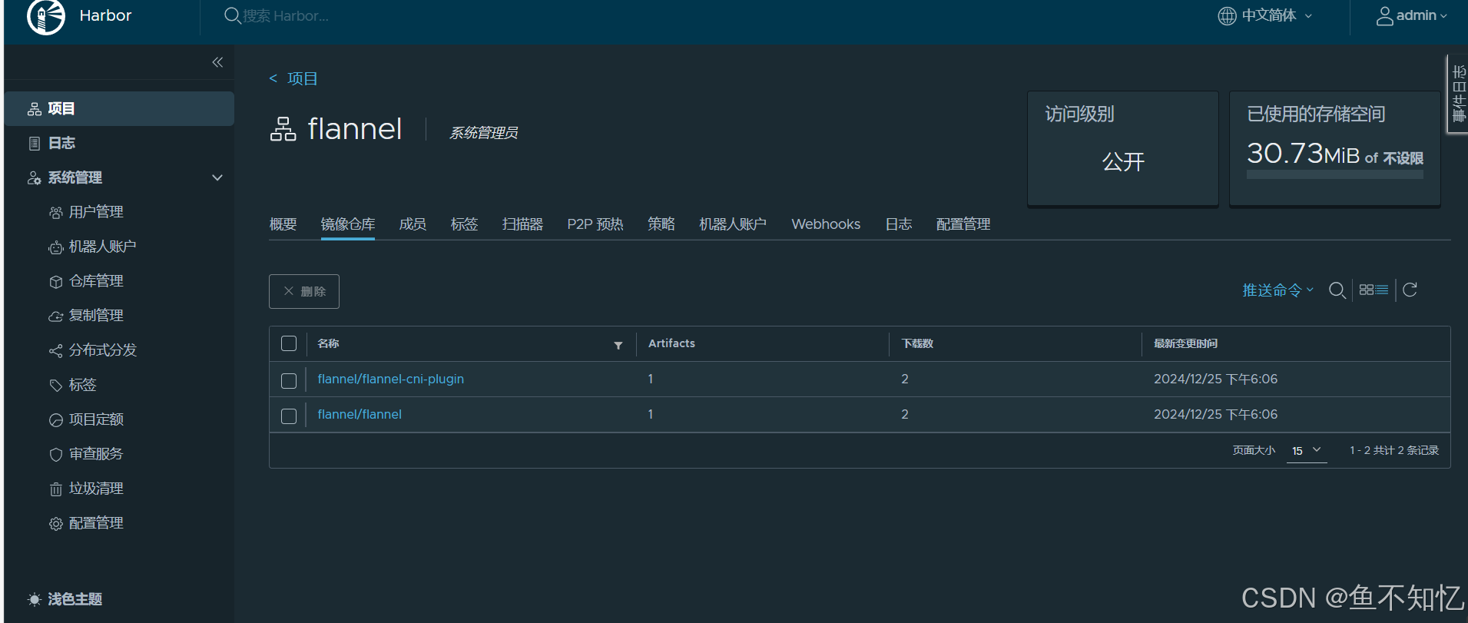
Task: Go back to 项目 breadcrumb link
Action: coord(302,78)
